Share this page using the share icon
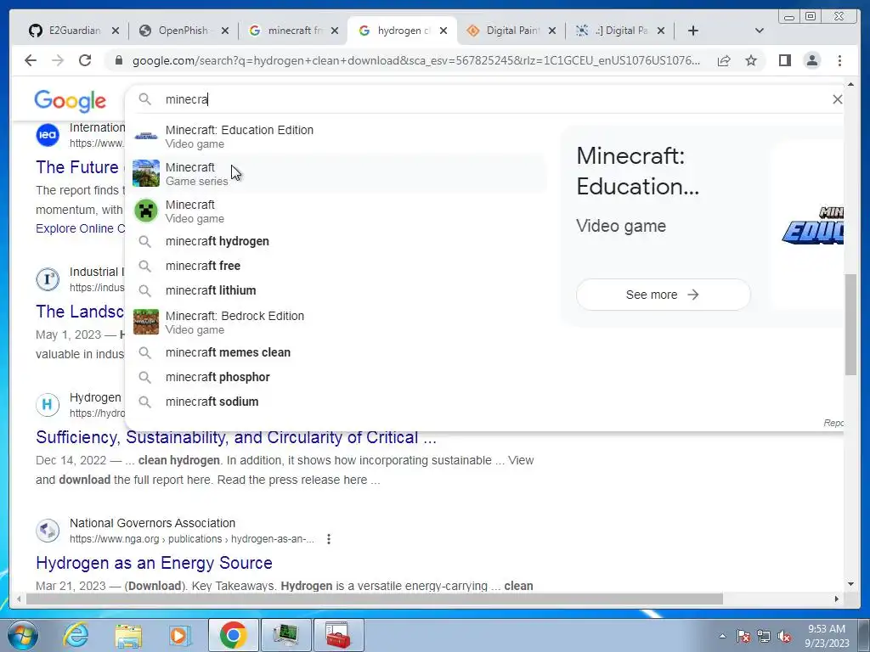 point(724,60)
